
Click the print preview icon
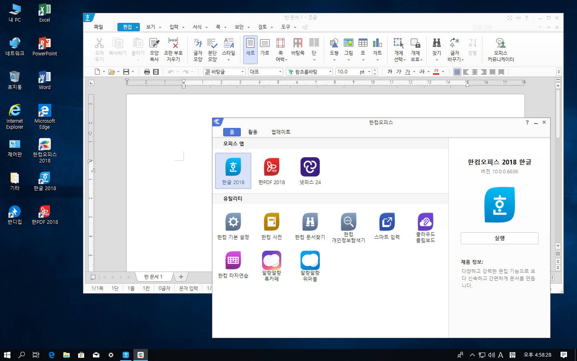click(x=156, y=72)
